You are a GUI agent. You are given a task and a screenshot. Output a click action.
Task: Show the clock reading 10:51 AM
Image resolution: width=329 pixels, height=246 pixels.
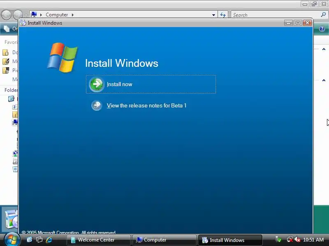313,240
